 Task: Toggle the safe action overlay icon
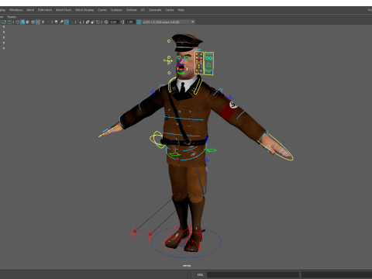click(5, 22)
